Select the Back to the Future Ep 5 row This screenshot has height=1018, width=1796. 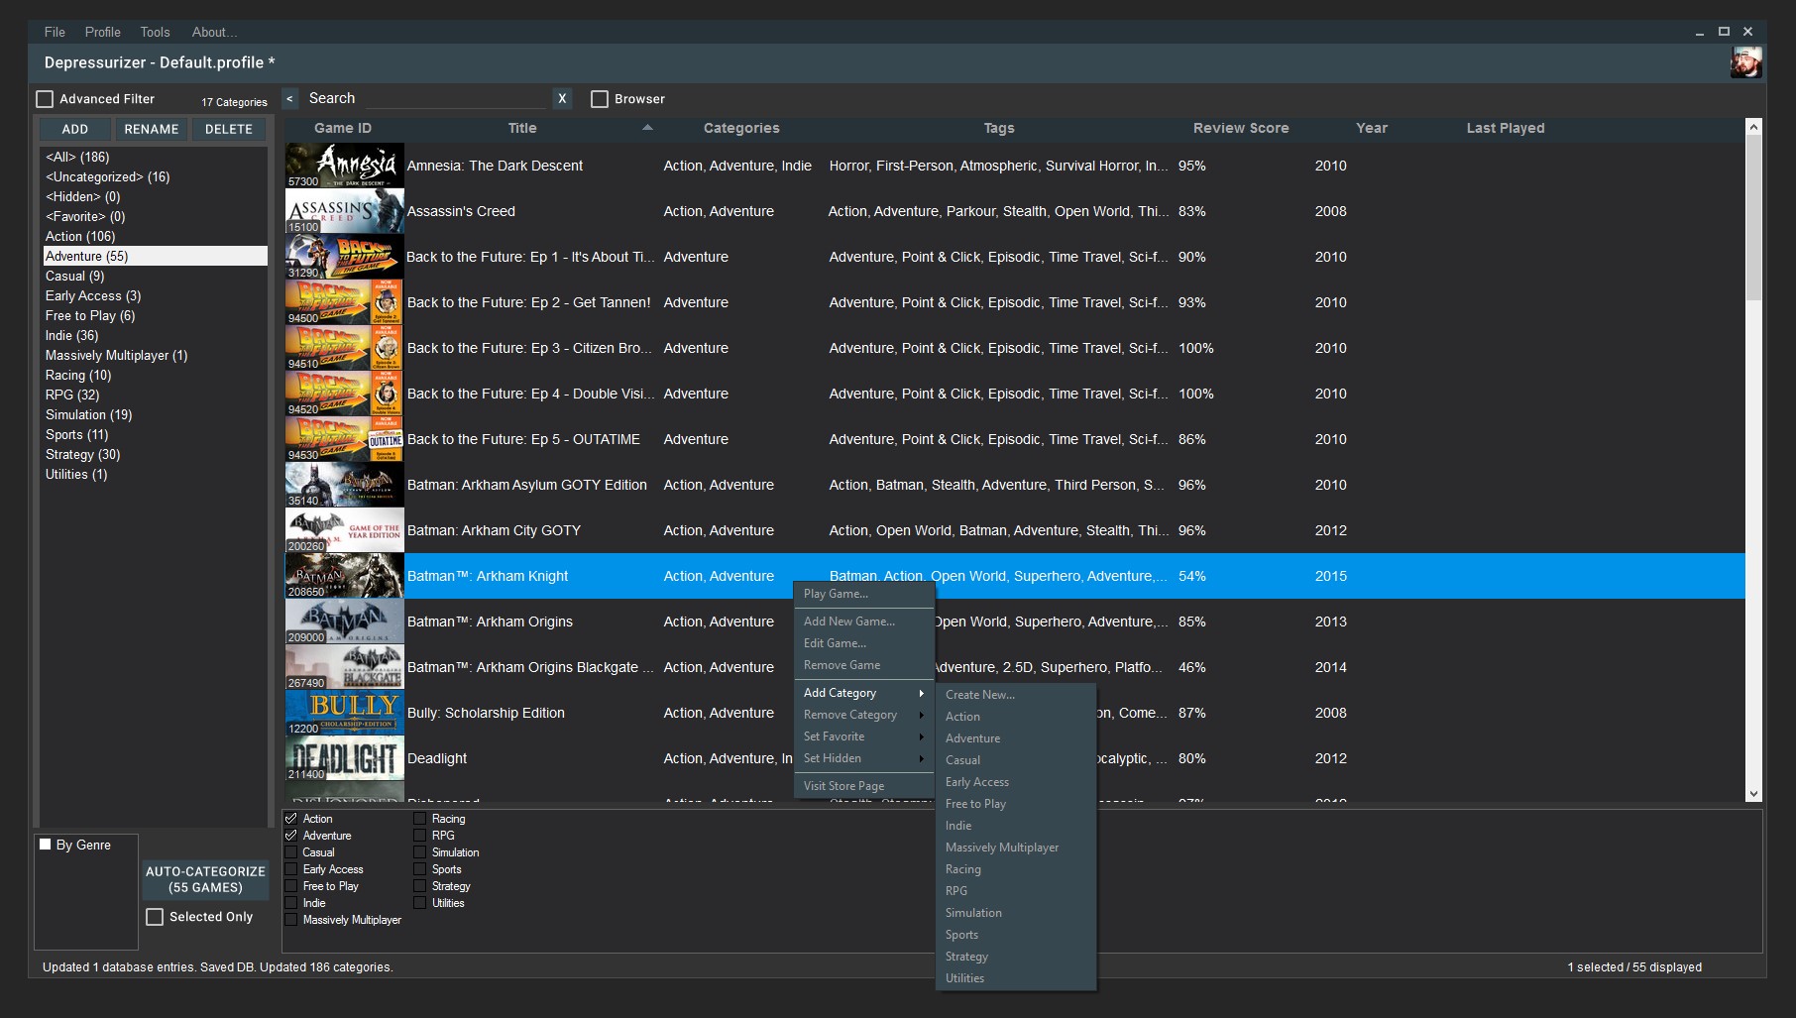[1015, 439]
